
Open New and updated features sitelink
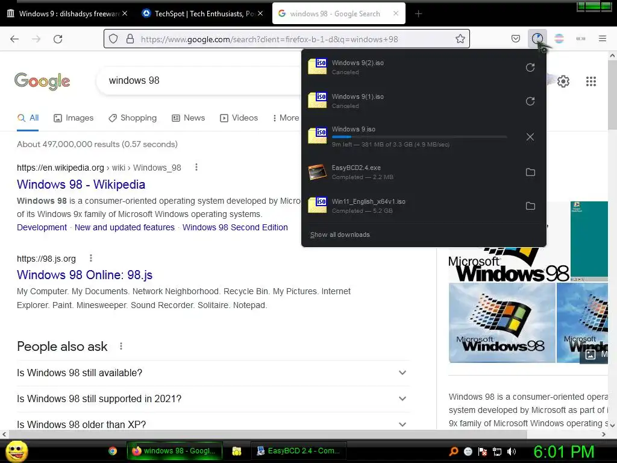click(x=125, y=227)
